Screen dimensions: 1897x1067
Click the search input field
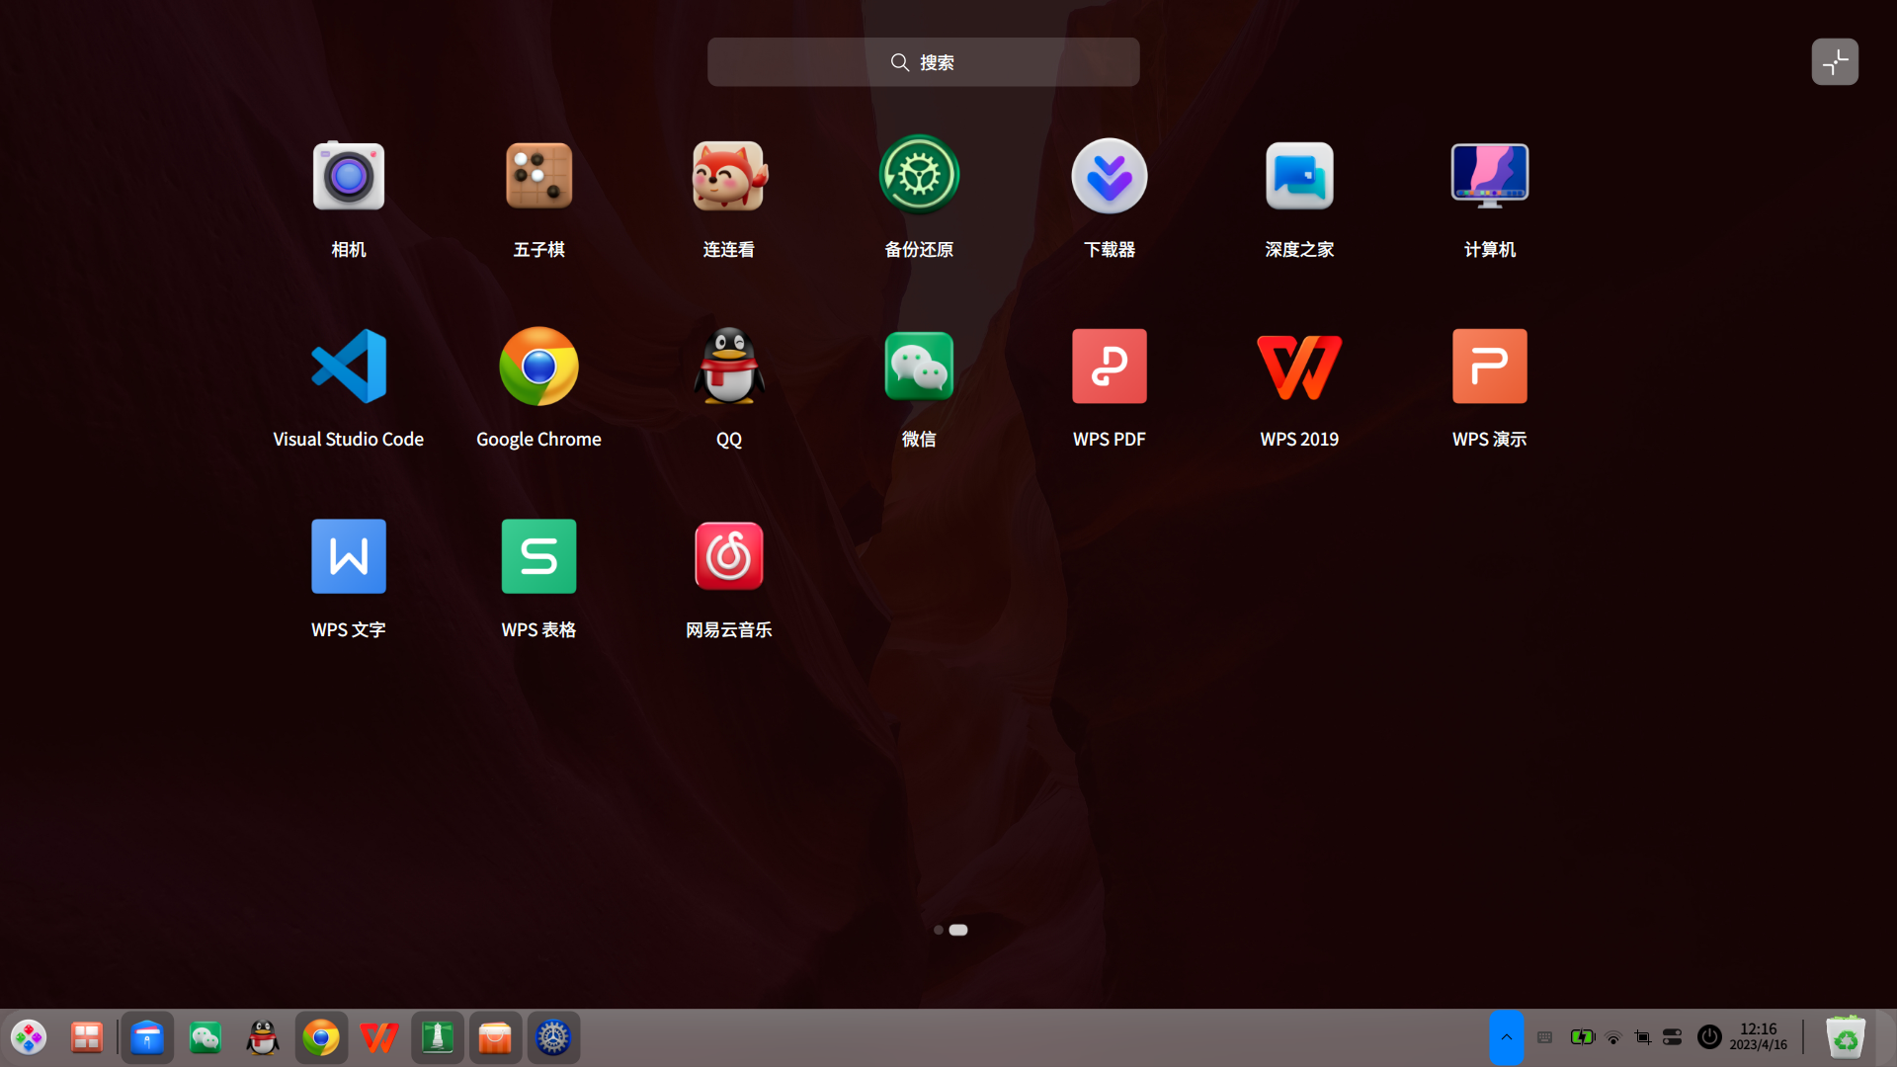[x=923, y=61]
